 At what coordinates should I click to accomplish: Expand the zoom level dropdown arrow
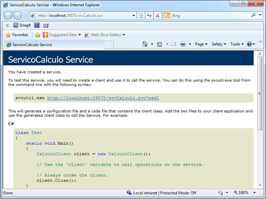pyautogui.click(x=254, y=193)
